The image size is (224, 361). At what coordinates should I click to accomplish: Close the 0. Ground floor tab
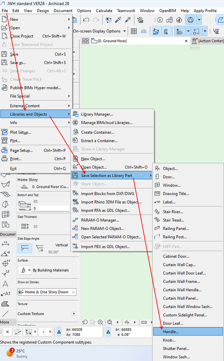tap(186, 41)
